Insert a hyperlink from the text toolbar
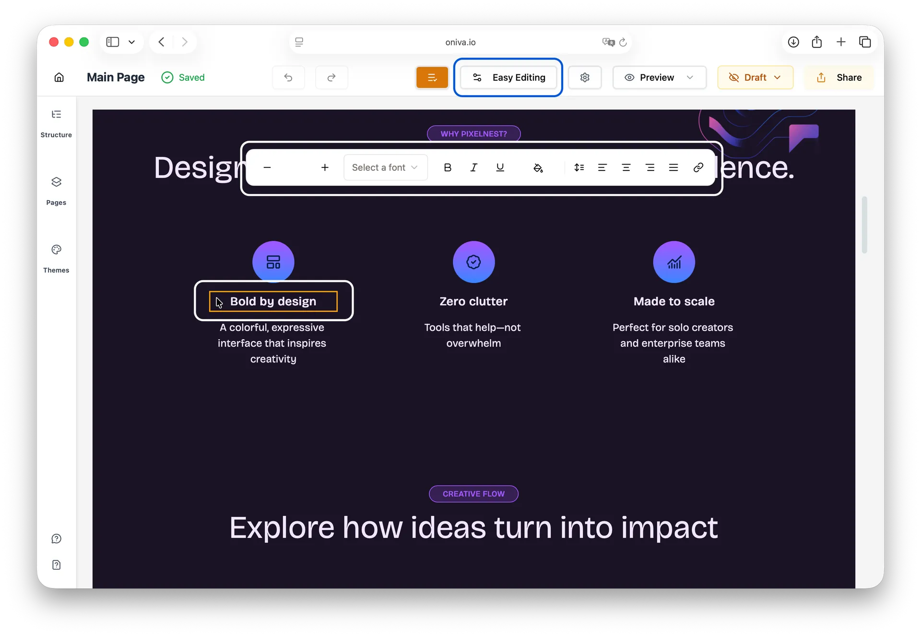The height and width of the screenshot is (637, 921). coord(698,168)
